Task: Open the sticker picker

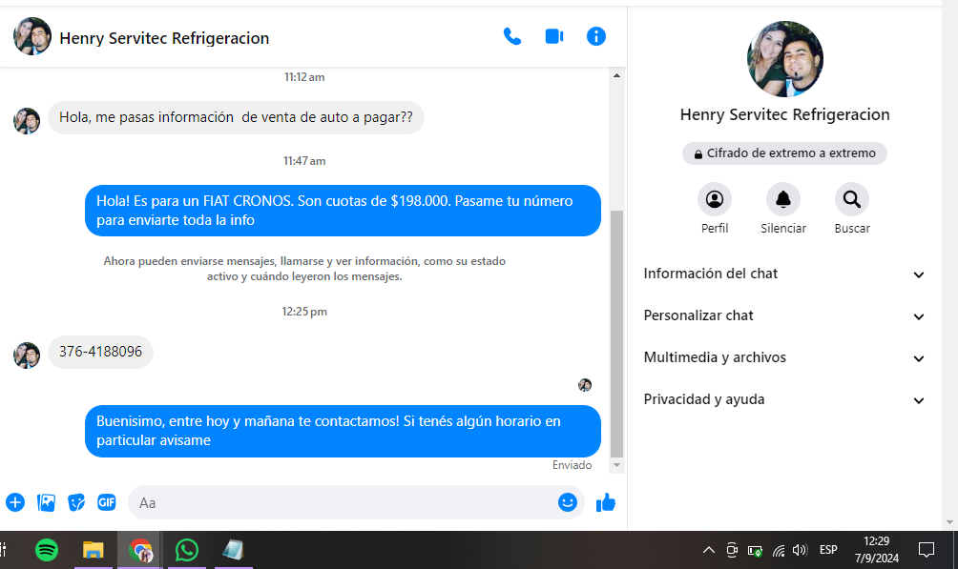Action: click(x=76, y=502)
